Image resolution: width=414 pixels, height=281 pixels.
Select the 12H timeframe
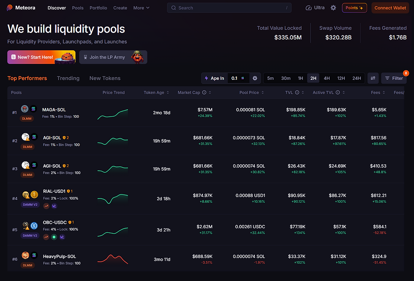tap(341, 78)
